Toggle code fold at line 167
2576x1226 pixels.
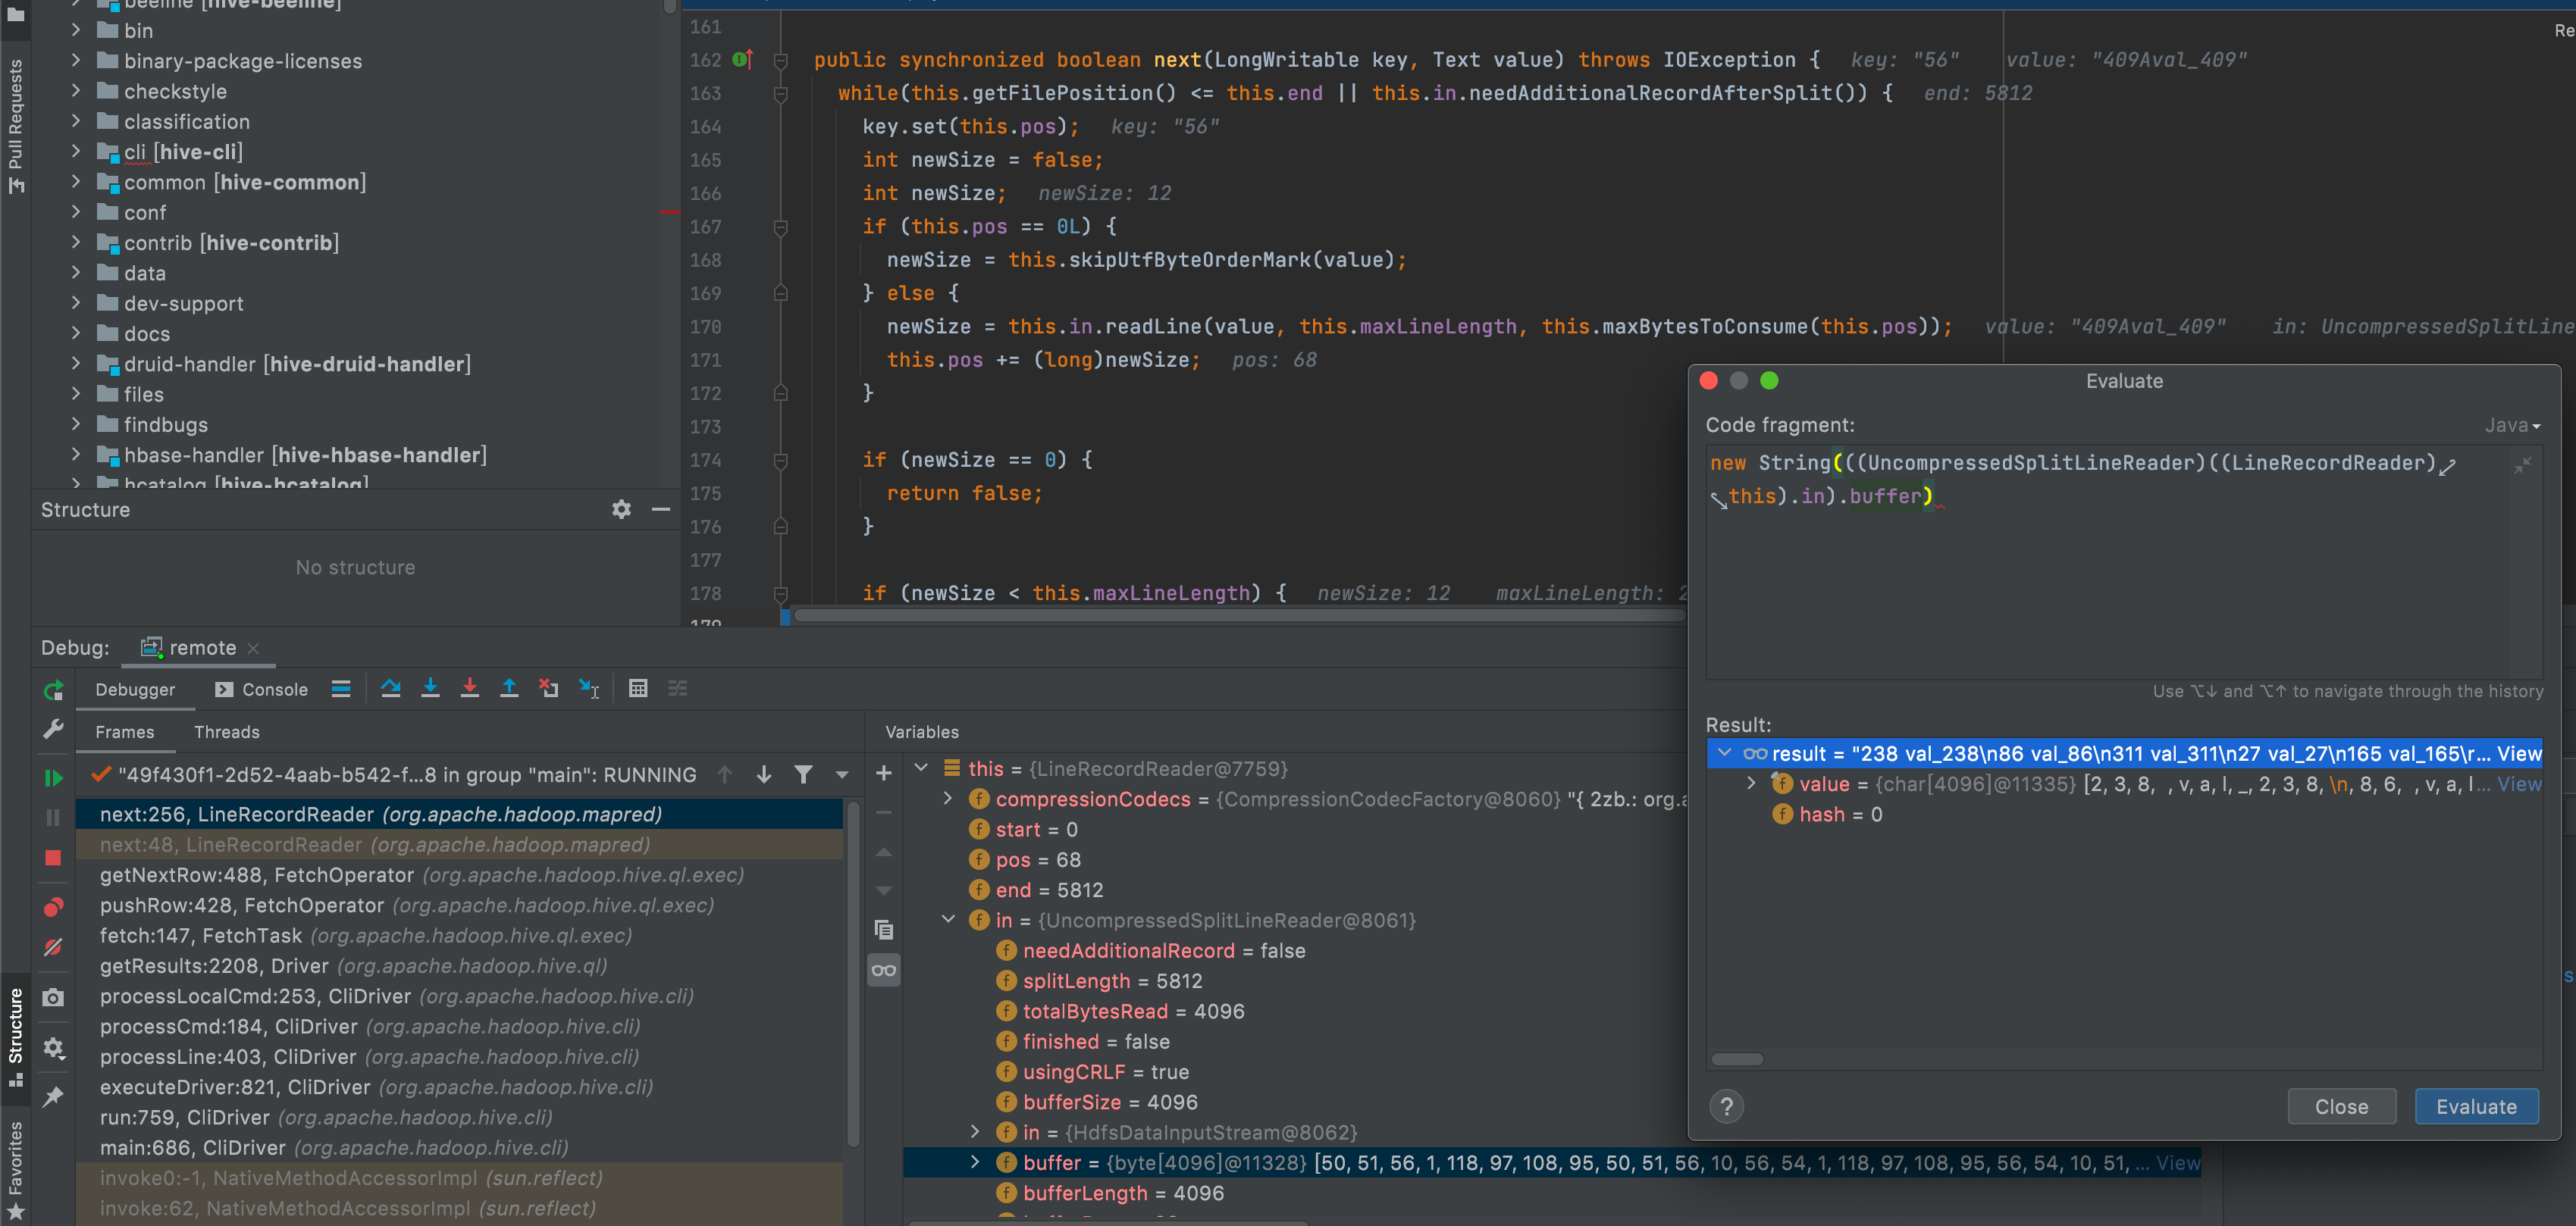(x=781, y=227)
